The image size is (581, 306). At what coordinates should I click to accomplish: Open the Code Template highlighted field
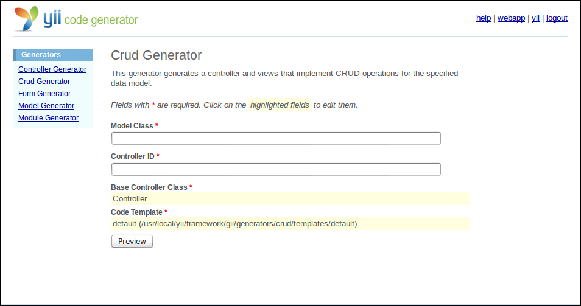(x=290, y=223)
